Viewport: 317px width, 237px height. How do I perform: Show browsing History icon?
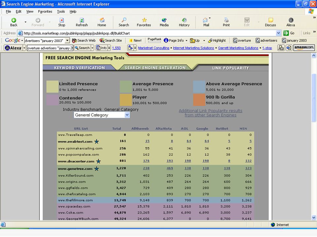[184, 20]
